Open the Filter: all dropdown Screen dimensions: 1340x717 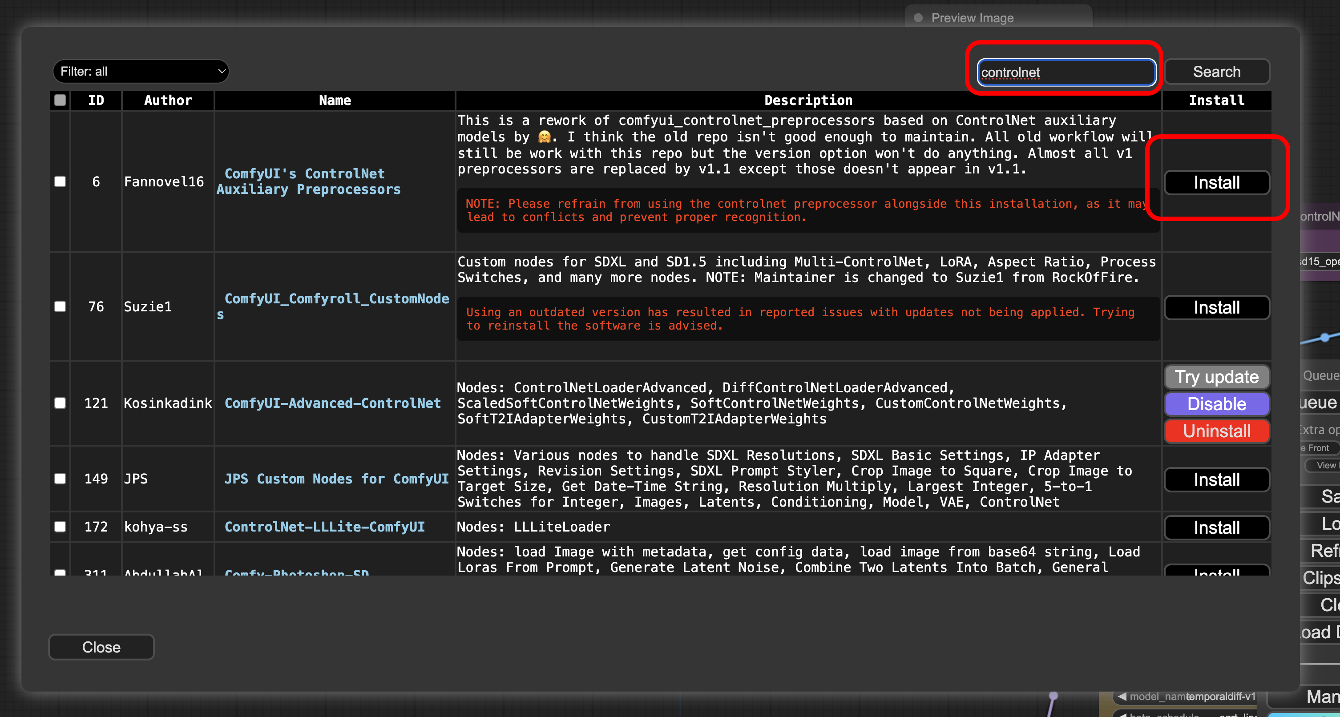141,71
